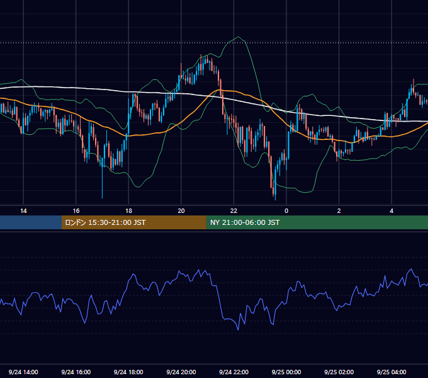Click the 9/25 04:00 time label
This screenshot has width=428, height=378.
(391, 372)
